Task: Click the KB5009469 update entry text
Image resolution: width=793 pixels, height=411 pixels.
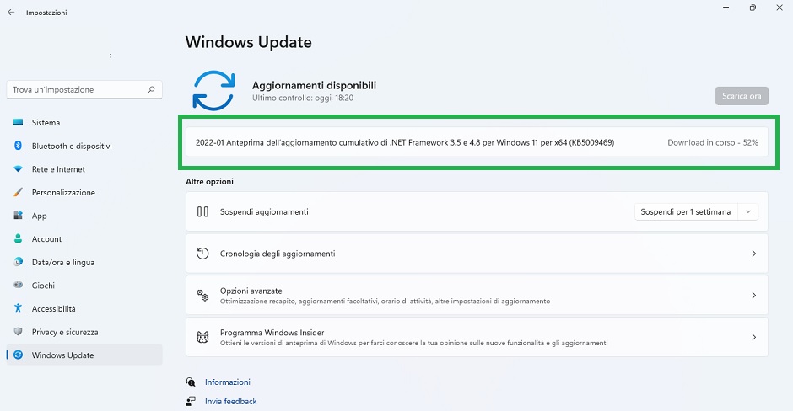Action: [x=405, y=142]
